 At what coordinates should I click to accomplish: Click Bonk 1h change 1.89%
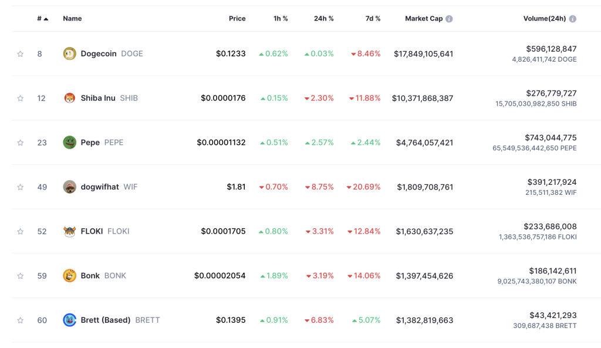[274, 276]
